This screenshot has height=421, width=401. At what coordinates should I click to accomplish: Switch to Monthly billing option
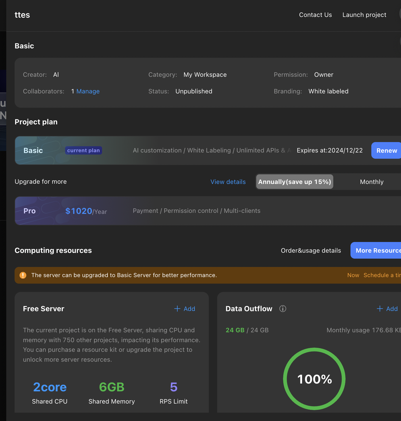point(372,182)
